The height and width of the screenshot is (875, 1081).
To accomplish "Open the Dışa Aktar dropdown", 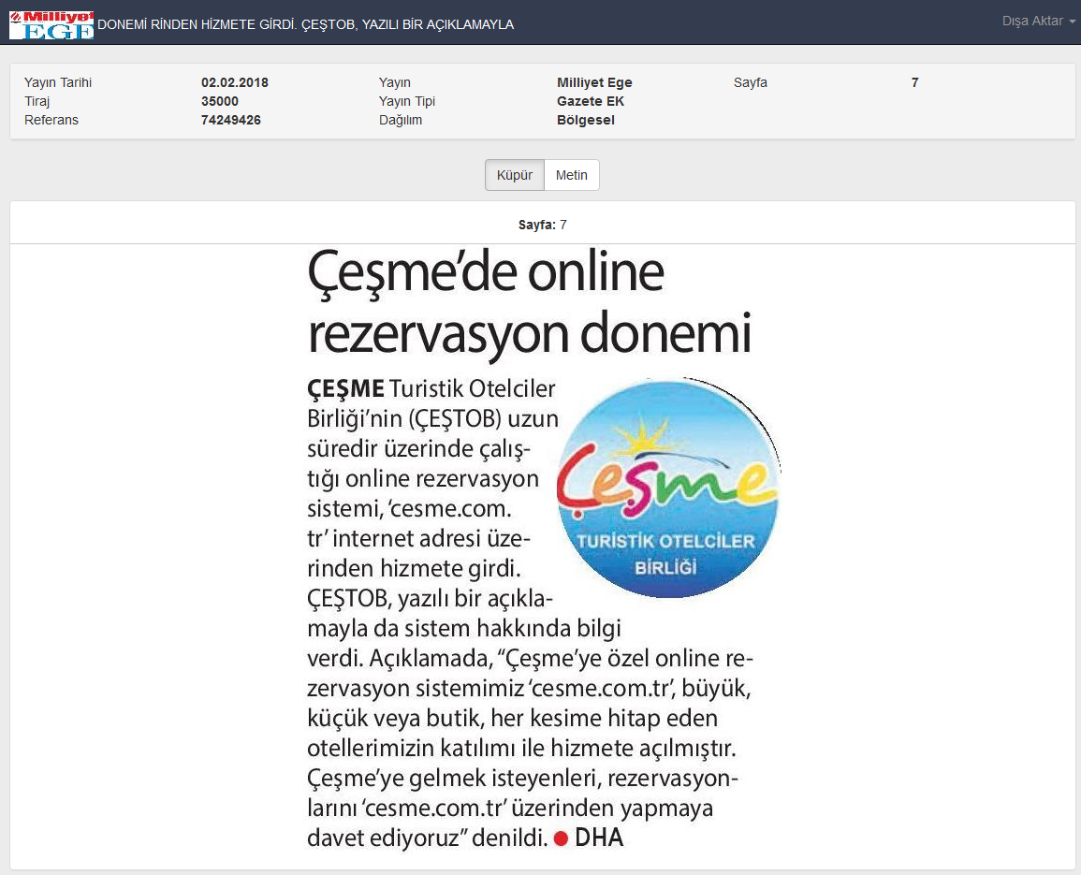I will 1038,22.
